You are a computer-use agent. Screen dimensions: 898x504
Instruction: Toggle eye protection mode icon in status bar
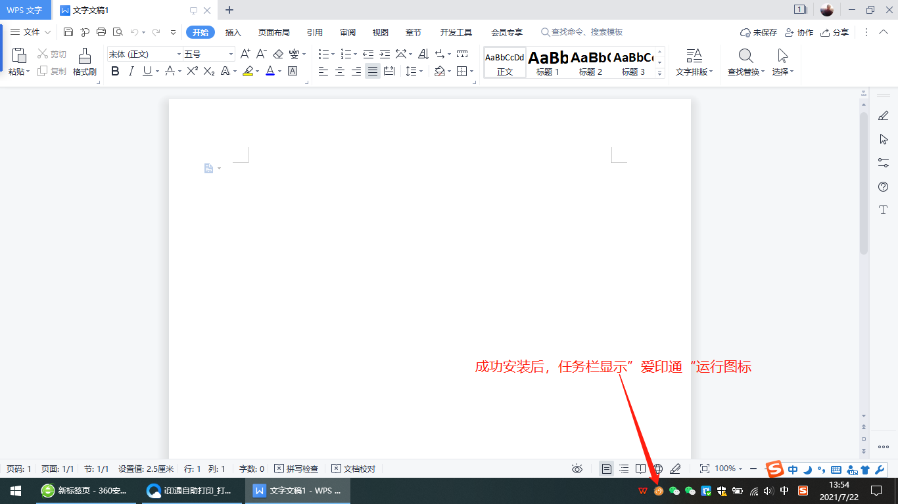(577, 469)
